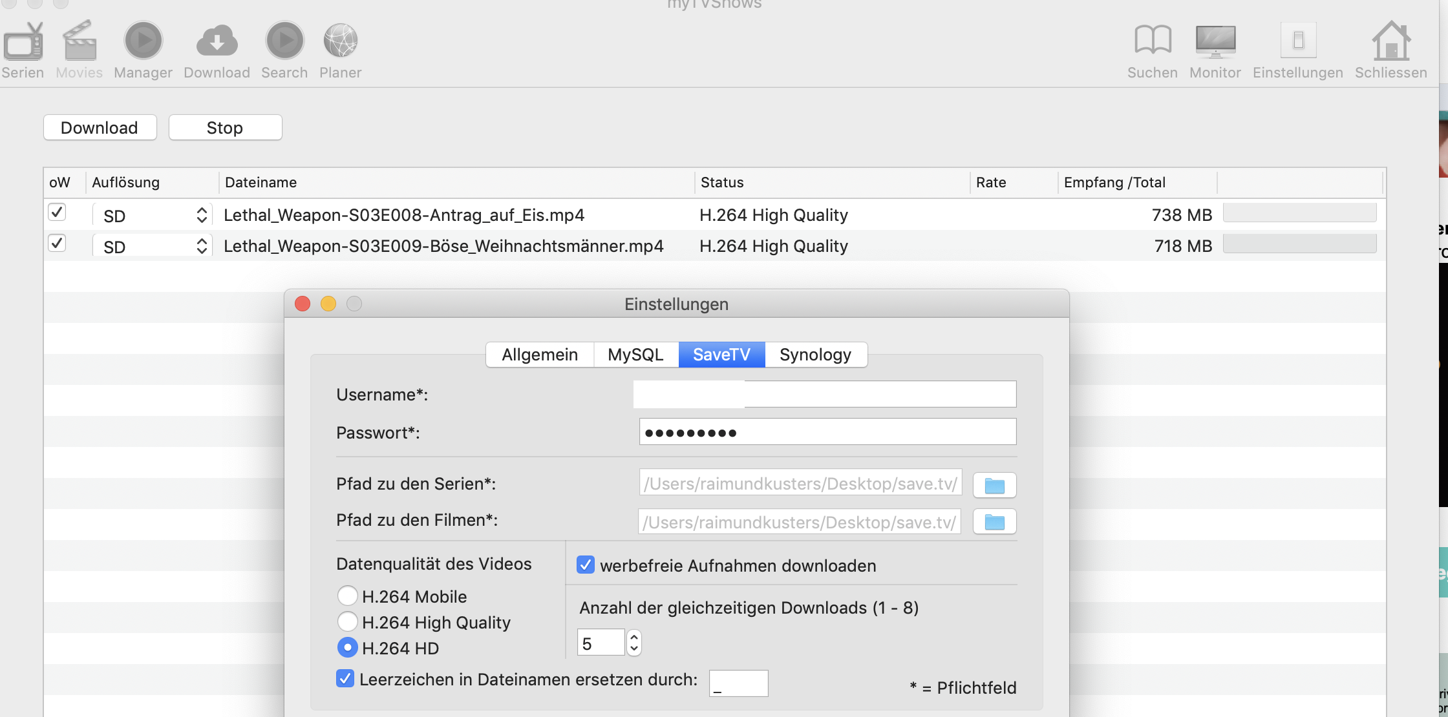
Task: Select the H.264 High Quality radio button
Action: pyautogui.click(x=348, y=621)
